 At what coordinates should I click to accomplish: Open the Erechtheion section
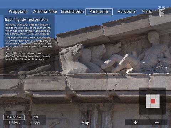click(x=72, y=11)
